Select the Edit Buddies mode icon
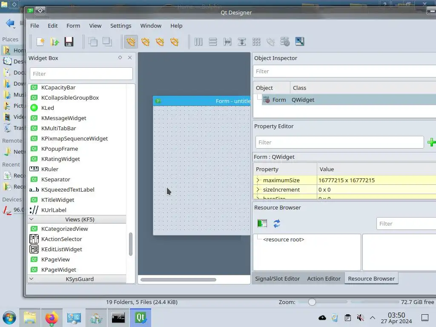This screenshot has width=436, height=327. point(160,42)
